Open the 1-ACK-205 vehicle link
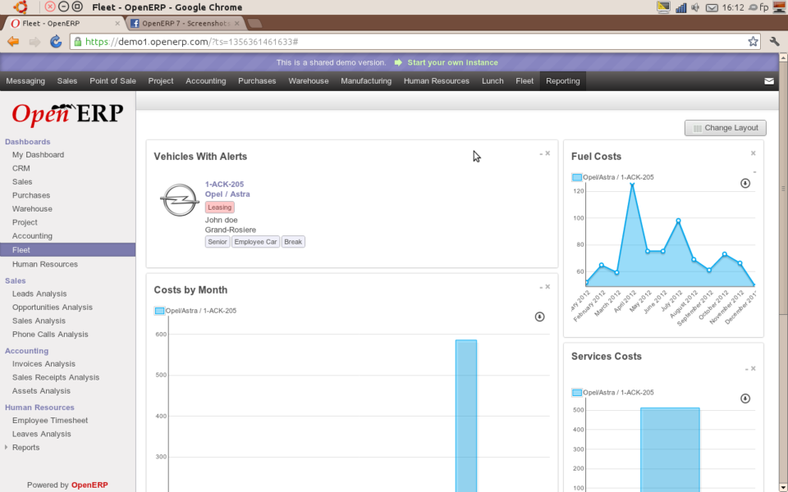Screen dimensions: 788x492 coord(224,184)
